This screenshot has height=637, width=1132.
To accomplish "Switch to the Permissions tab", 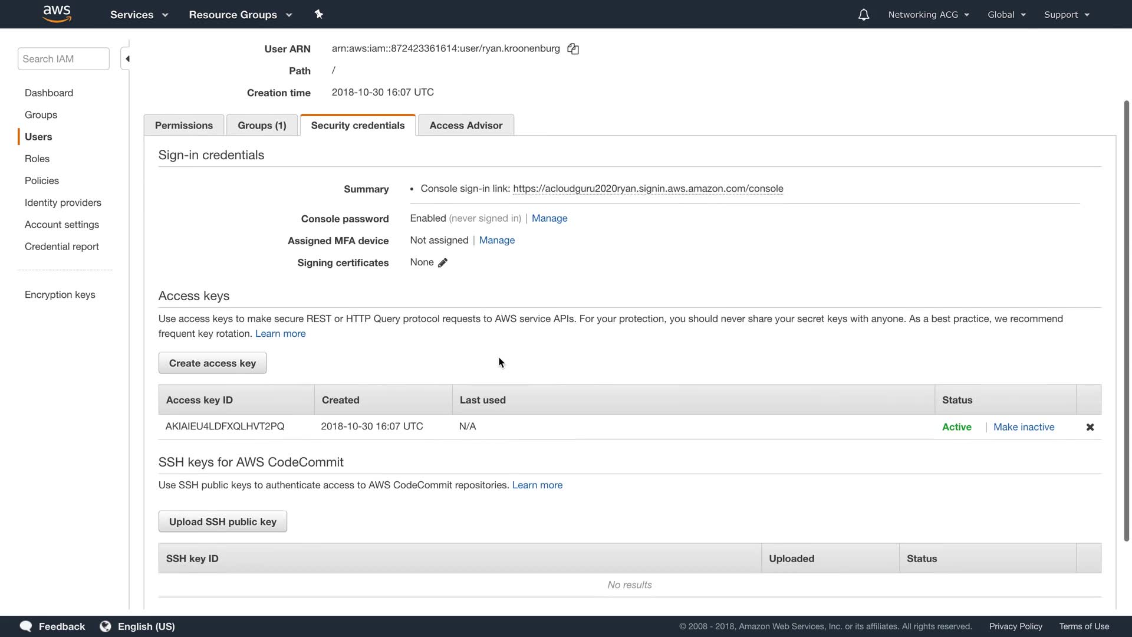I will pos(184,126).
